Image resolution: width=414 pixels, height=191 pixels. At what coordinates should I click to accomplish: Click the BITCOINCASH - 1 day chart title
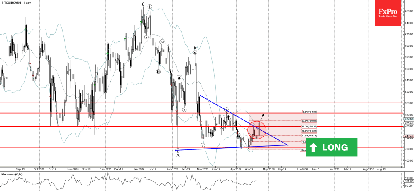click(x=16, y=2)
